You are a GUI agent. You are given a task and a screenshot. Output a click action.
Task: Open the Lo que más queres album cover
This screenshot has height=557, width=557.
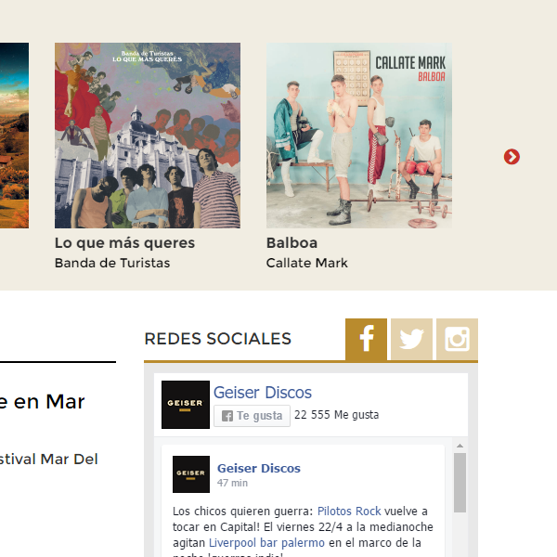tap(148, 136)
